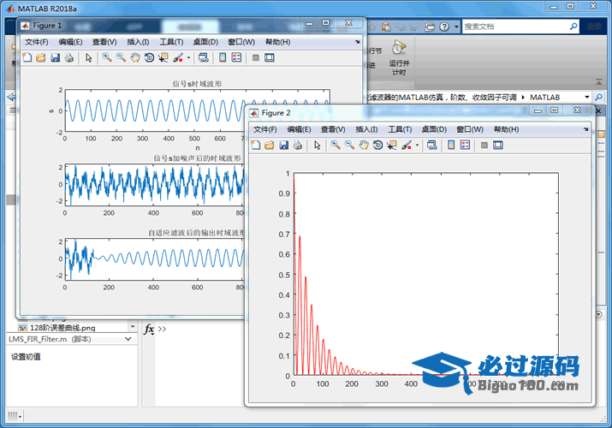This screenshot has height=428, width=612.
Task: Show plot tools and dock Figure 1
Action: pos(270,57)
